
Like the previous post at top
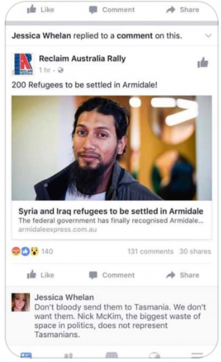41,10
